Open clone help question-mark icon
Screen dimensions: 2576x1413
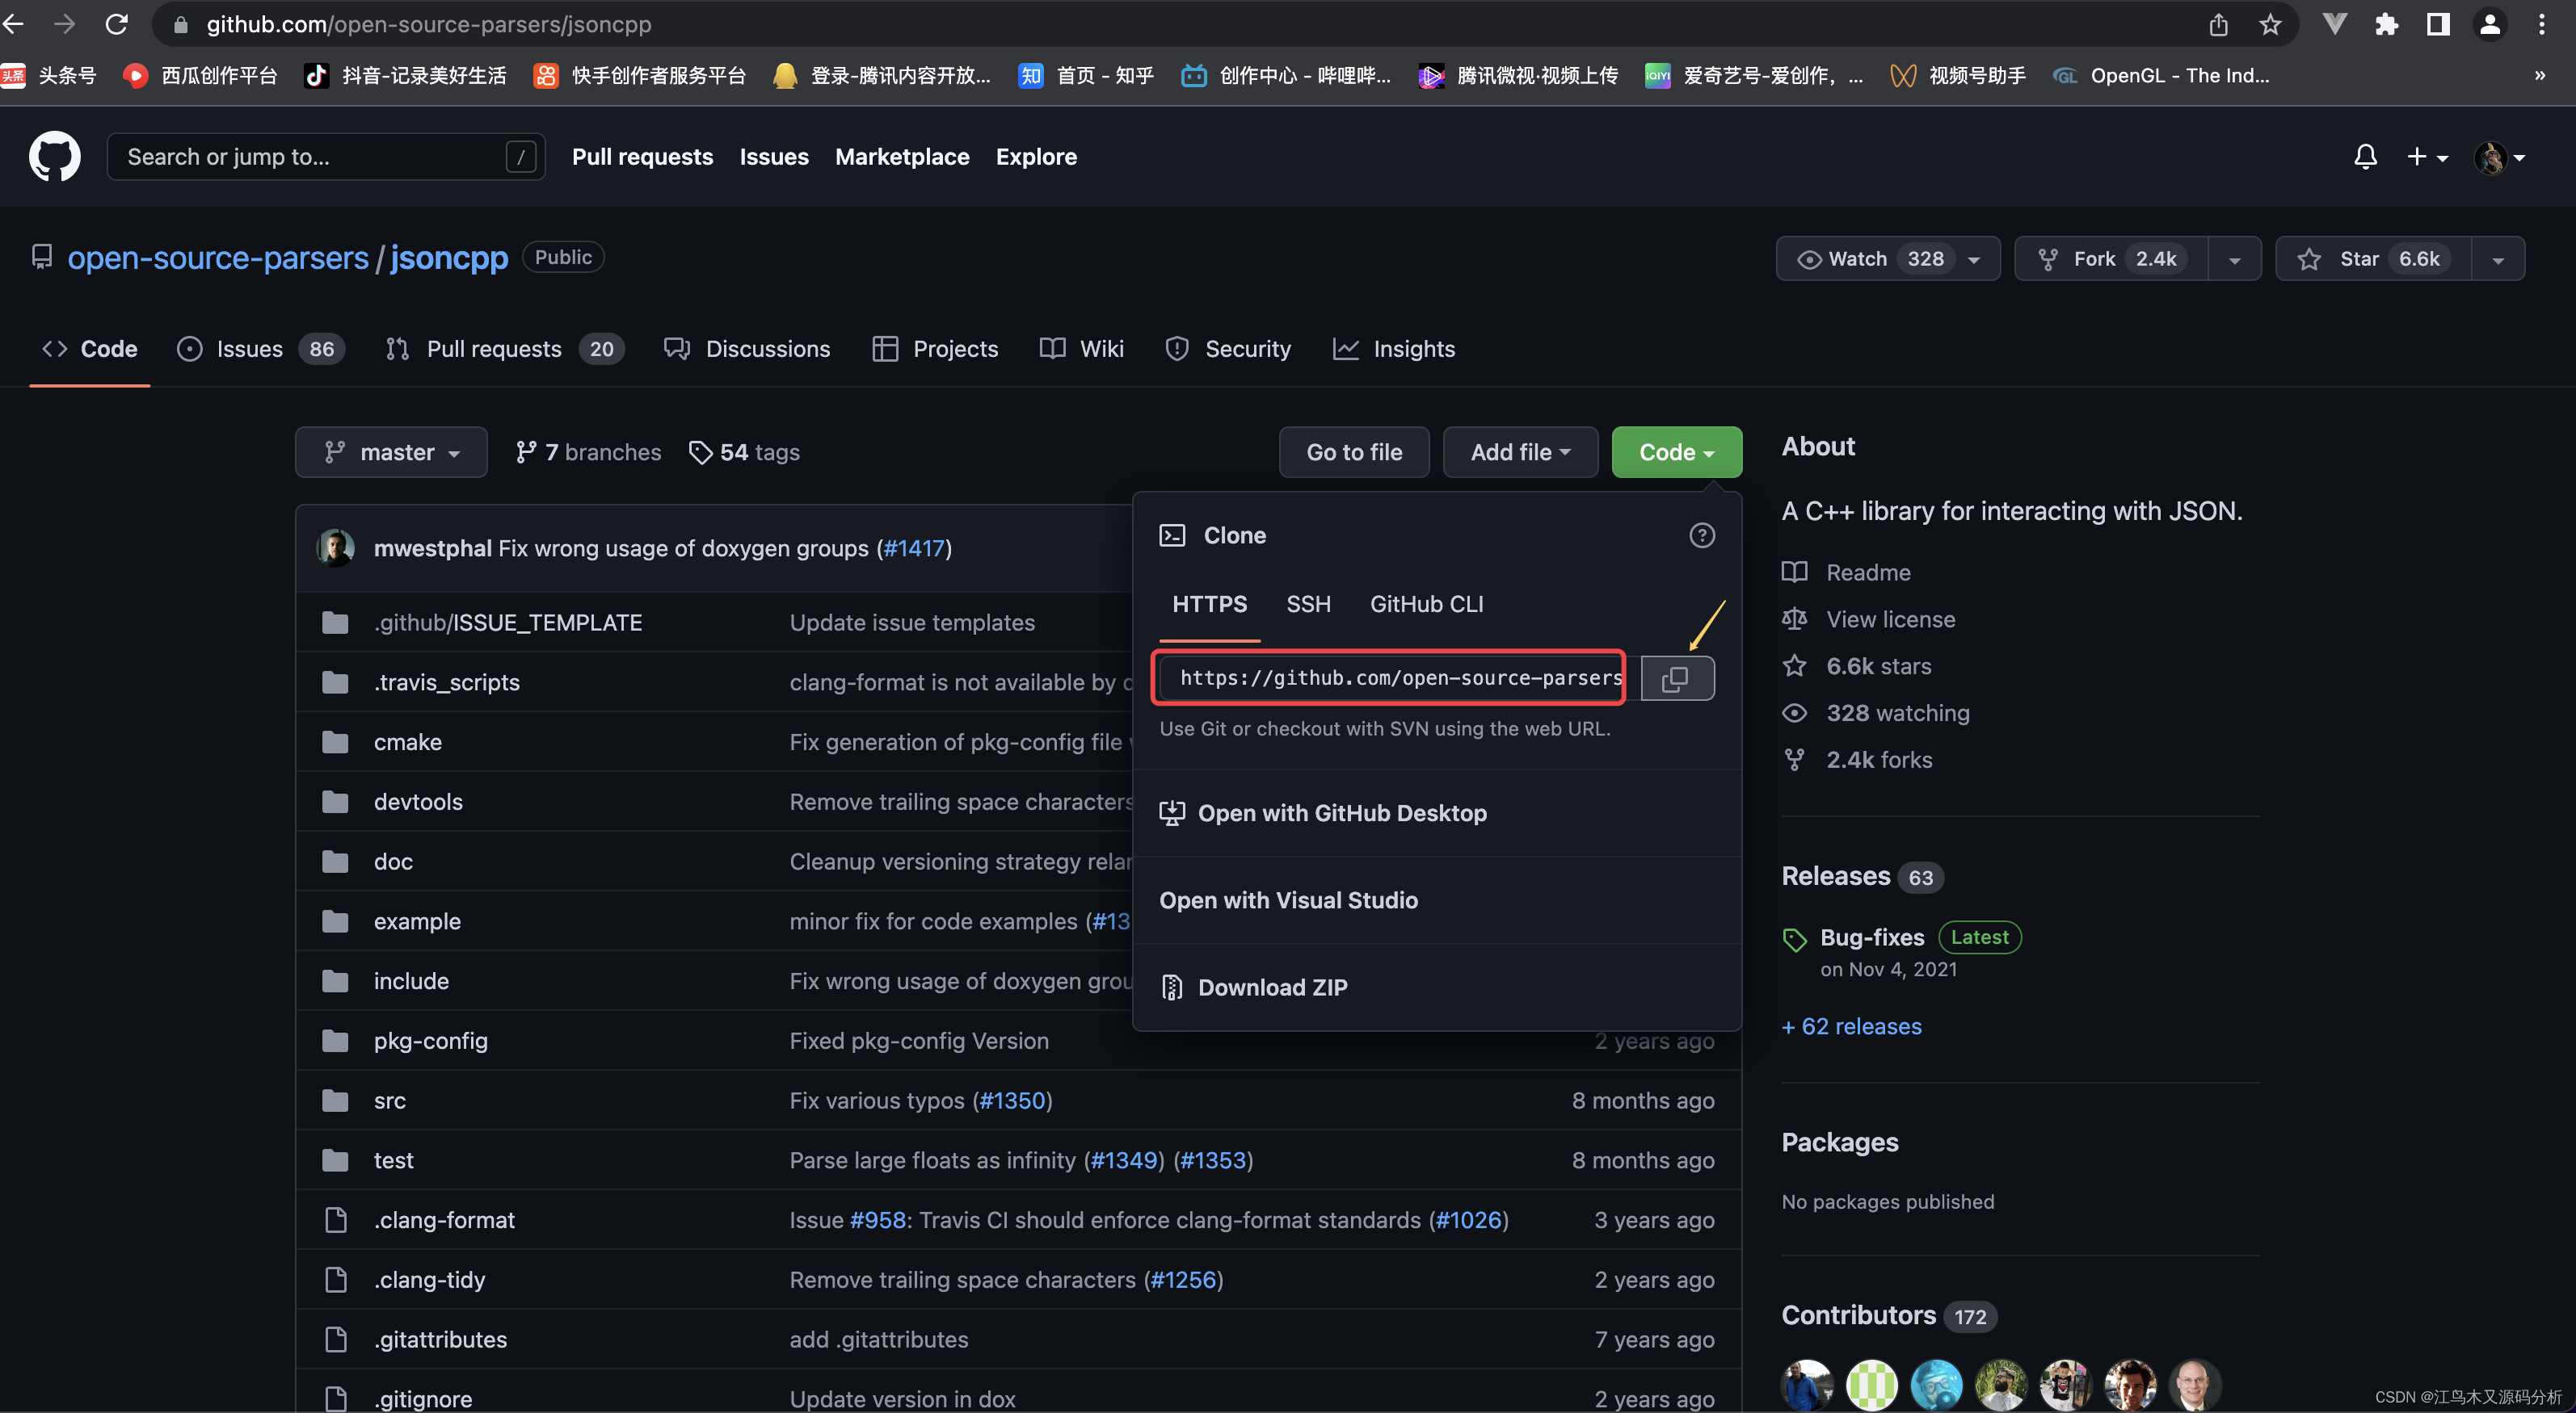click(x=1701, y=535)
